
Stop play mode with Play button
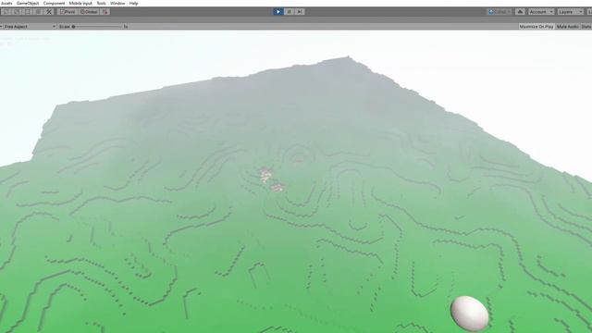pyautogui.click(x=278, y=12)
